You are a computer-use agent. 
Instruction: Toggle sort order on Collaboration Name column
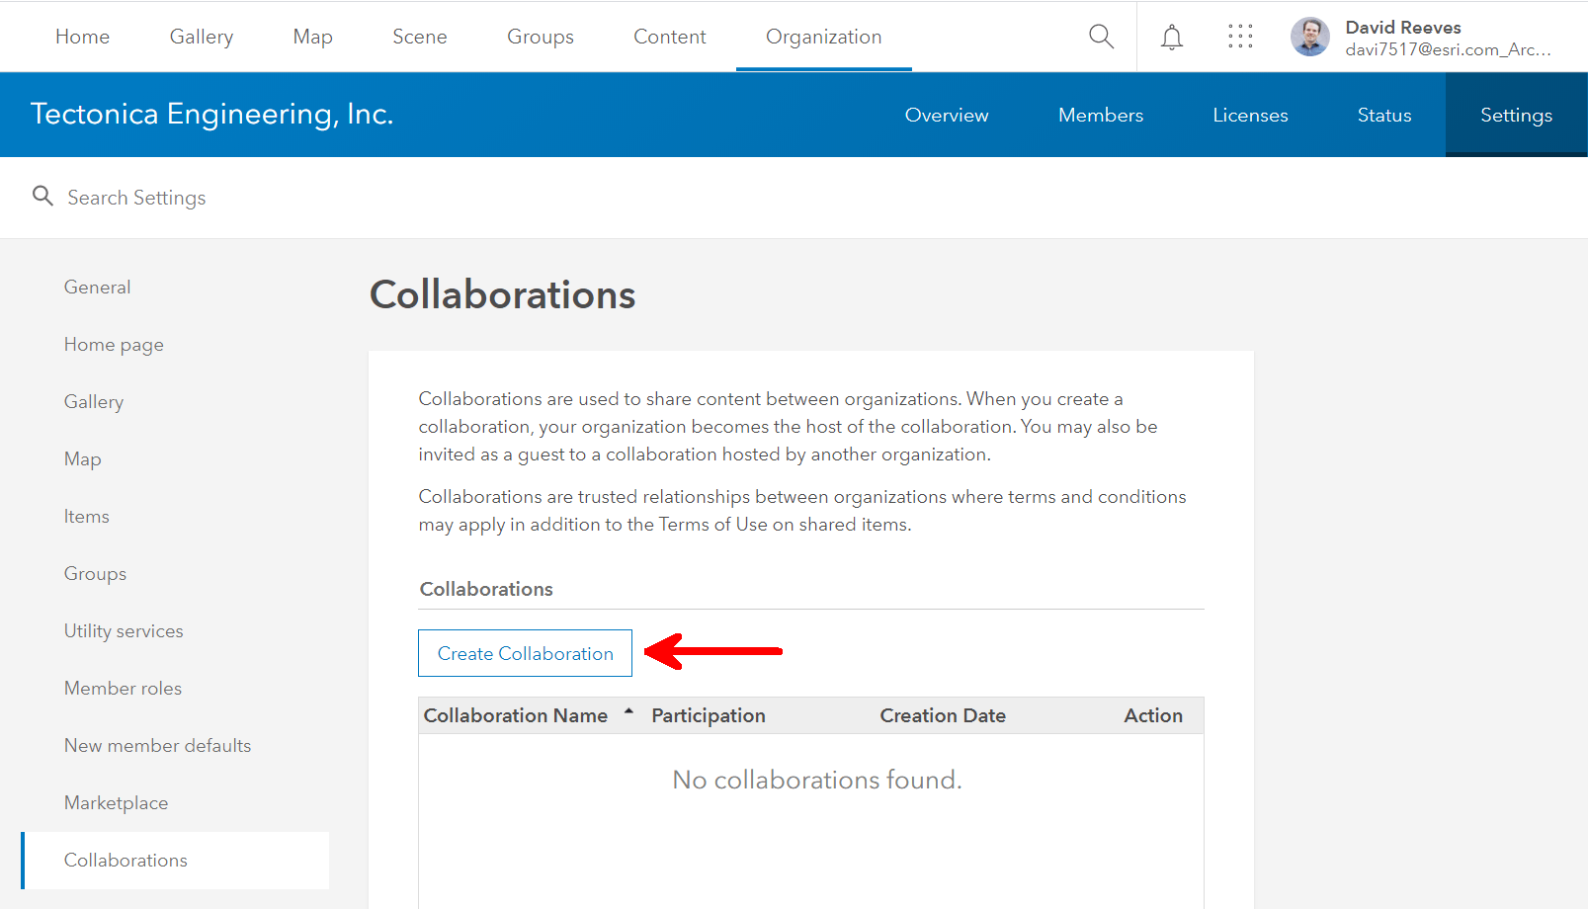point(629,714)
